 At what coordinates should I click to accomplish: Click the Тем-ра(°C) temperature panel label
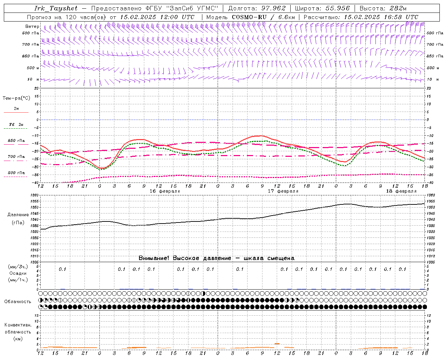[16, 98]
